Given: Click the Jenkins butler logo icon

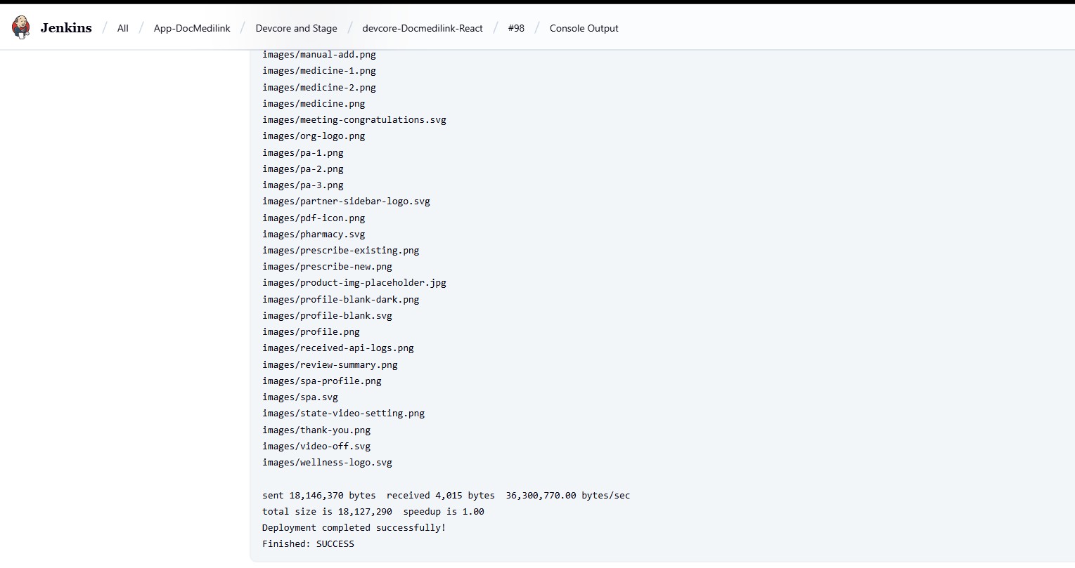Looking at the screenshot, I should coord(21,27).
